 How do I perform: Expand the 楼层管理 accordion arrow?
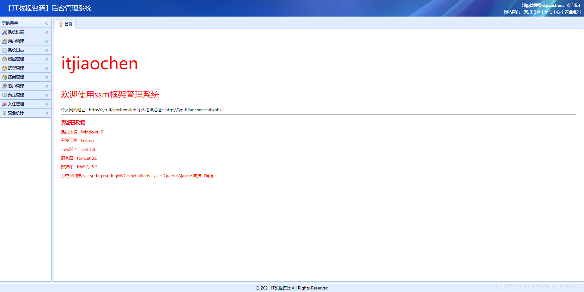click(47, 59)
